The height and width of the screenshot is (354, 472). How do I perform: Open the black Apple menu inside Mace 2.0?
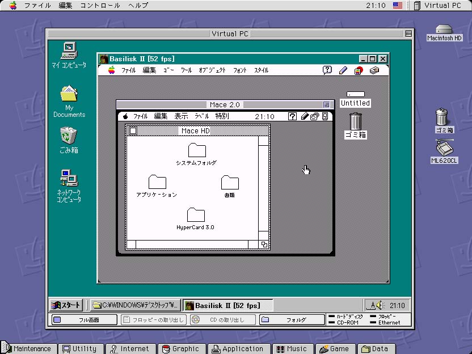point(125,116)
